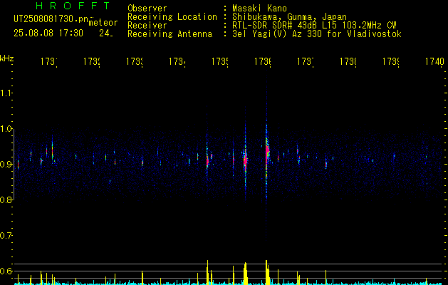Click the 1.1 kHz frequency axis label

coord(6,93)
